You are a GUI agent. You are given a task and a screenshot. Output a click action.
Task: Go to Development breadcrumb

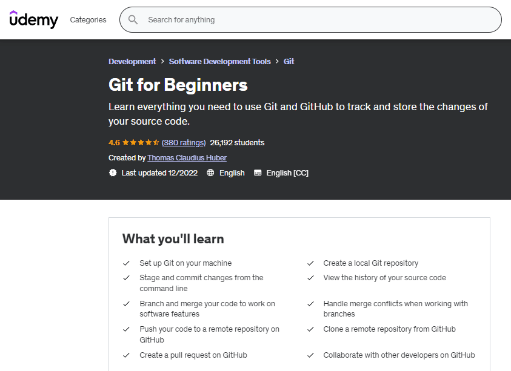coord(132,62)
